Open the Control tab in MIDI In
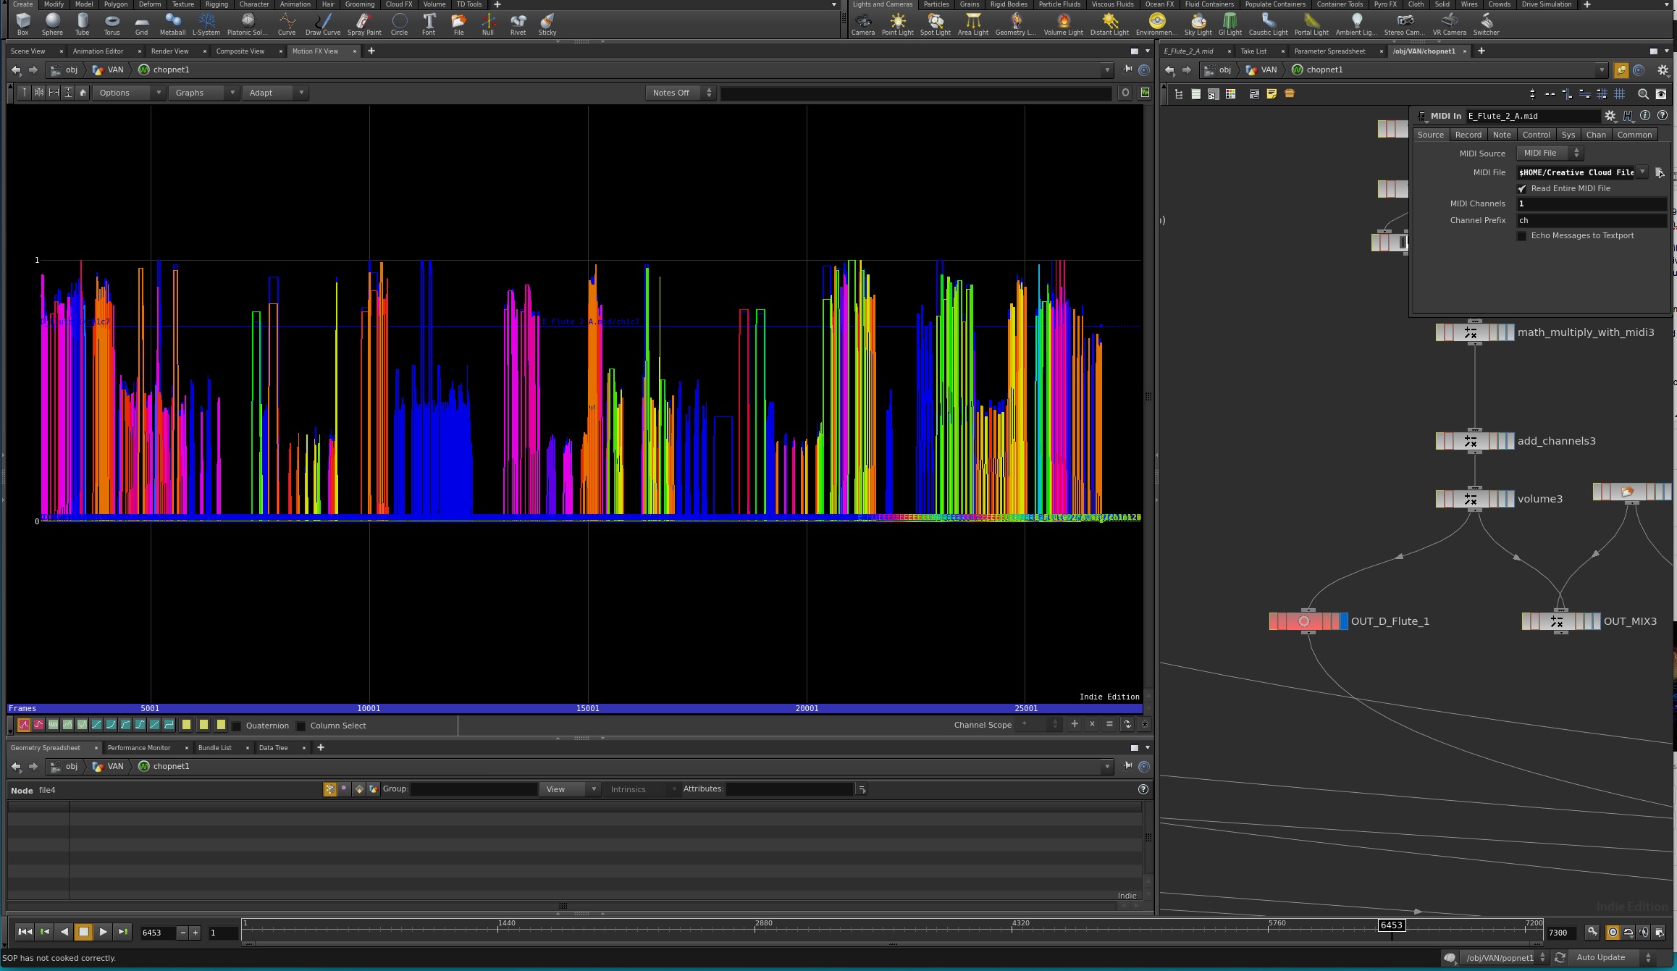 tap(1536, 135)
